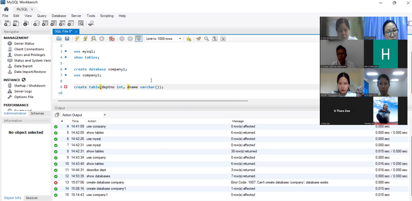Switch to the Session tab
The image size is (412, 201).
coord(32,198)
